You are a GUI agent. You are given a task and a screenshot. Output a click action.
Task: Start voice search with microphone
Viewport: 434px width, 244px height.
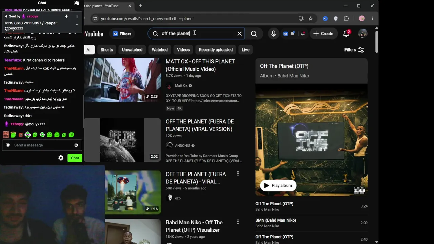click(x=274, y=34)
